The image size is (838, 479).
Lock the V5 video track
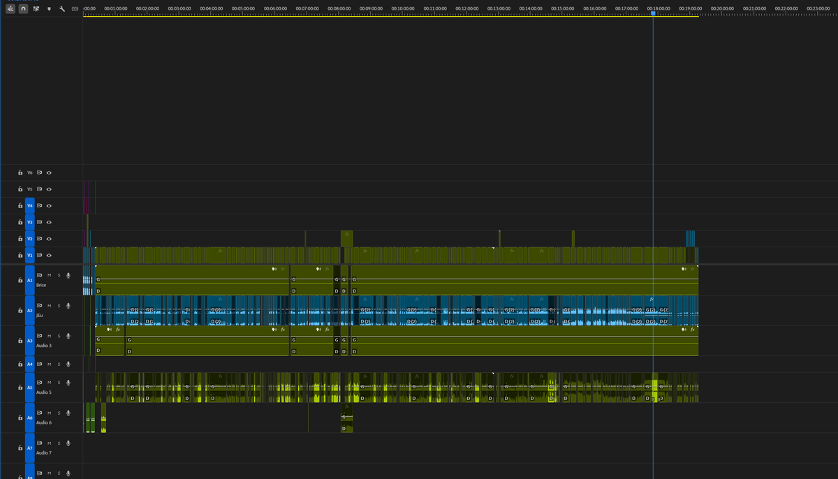point(20,189)
